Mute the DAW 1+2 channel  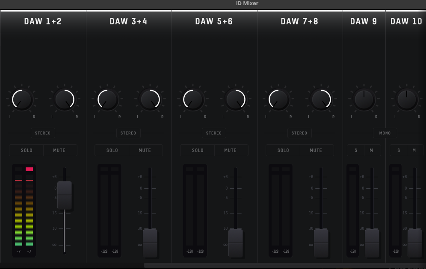[60, 150]
